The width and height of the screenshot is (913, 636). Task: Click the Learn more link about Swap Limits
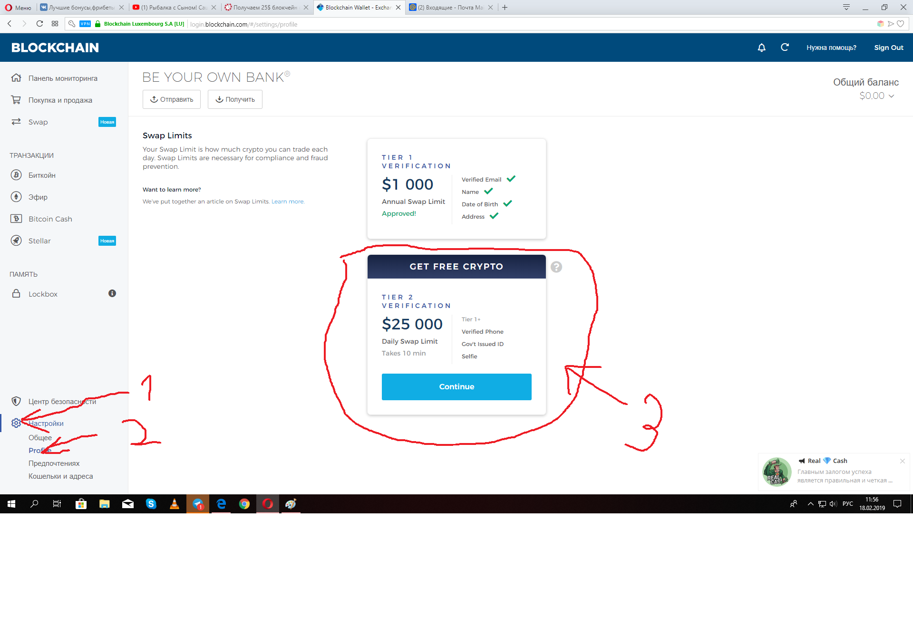pyautogui.click(x=288, y=202)
